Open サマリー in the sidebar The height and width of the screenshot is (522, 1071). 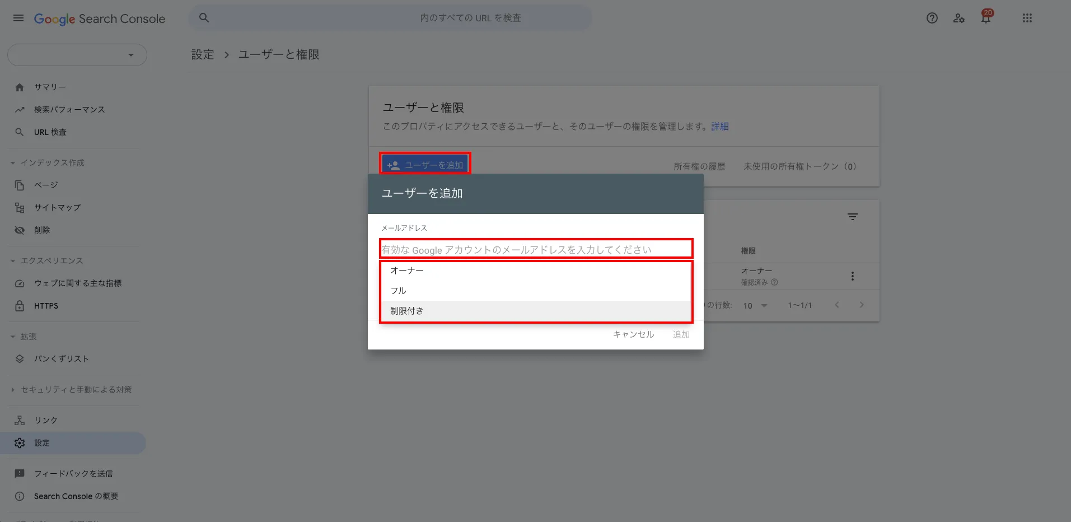coord(50,87)
